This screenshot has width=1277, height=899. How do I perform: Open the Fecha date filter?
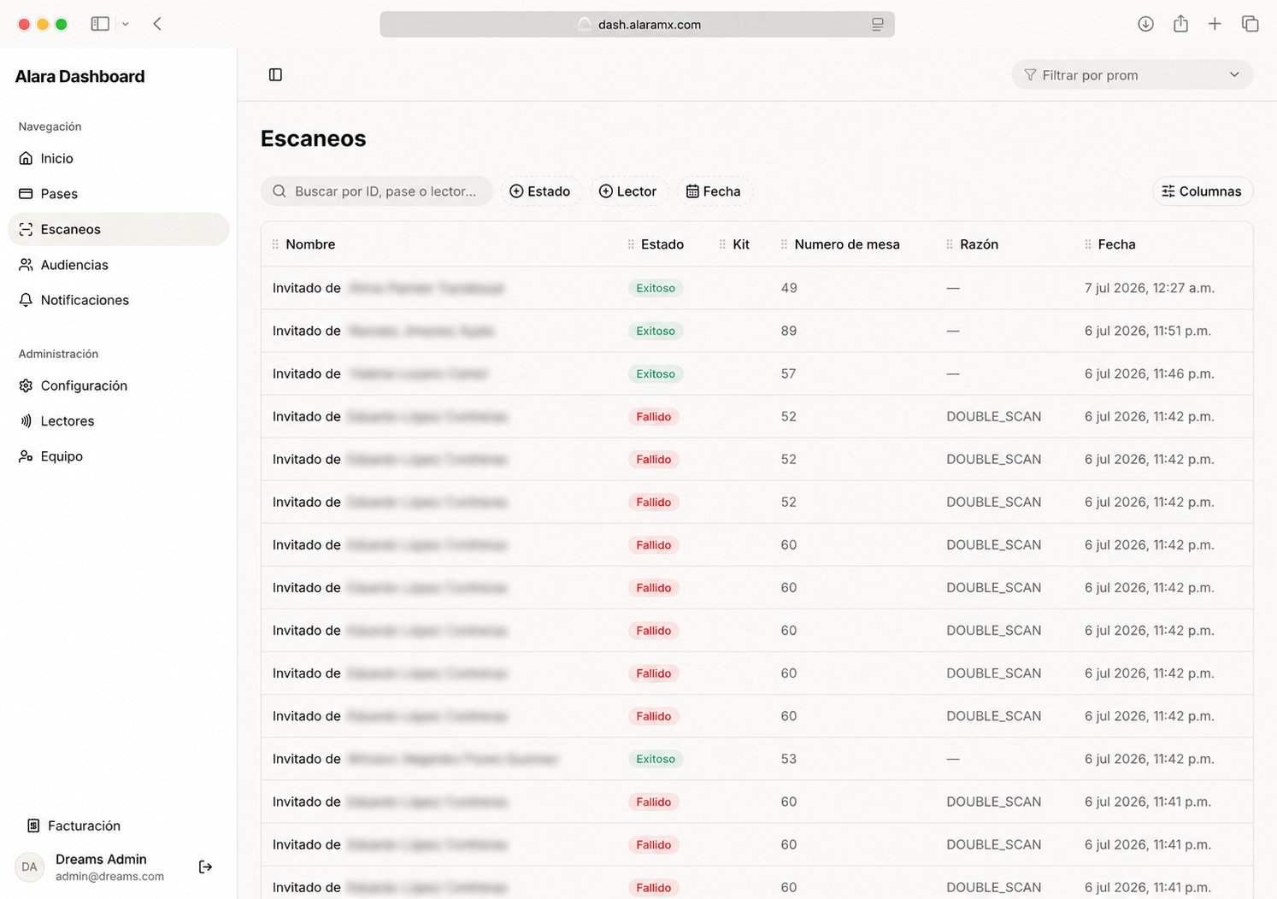(714, 191)
